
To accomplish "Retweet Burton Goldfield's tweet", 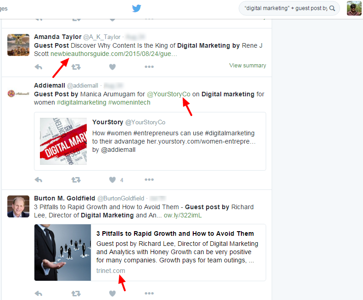I will tap(76, 294).
